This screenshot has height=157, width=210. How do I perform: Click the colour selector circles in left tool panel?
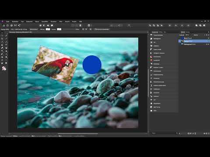tap(4, 68)
